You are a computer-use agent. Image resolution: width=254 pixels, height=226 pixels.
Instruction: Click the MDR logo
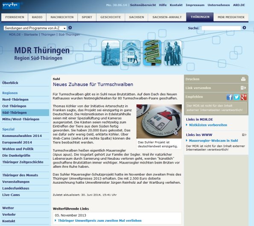[x=11, y=6]
